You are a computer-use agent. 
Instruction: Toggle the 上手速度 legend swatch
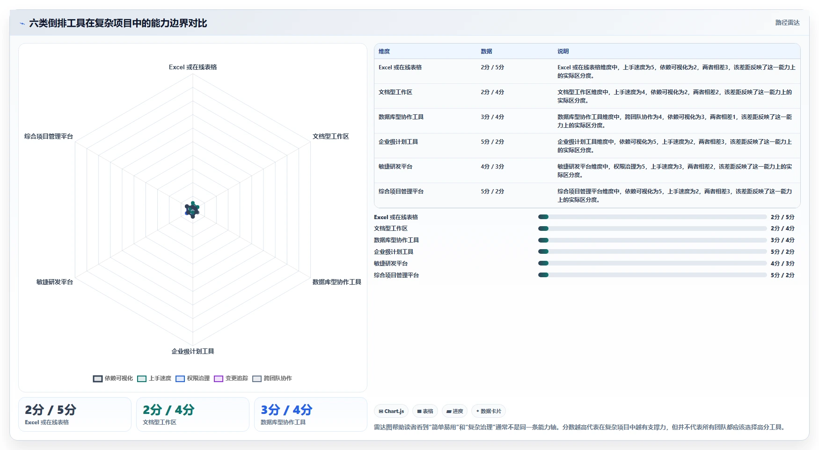pyautogui.click(x=142, y=379)
